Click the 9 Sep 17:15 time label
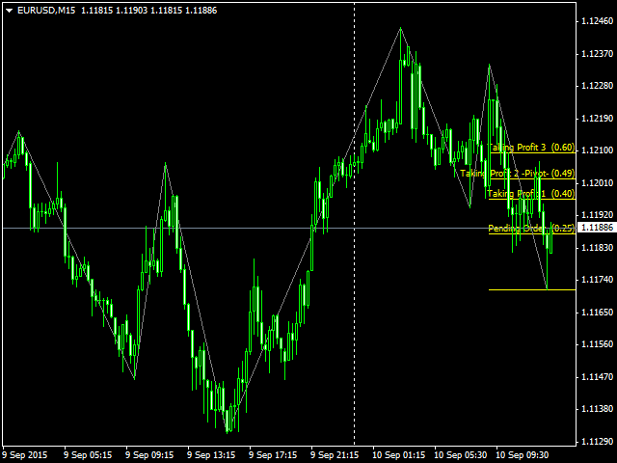The image size is (617, 463). [273, 455]
